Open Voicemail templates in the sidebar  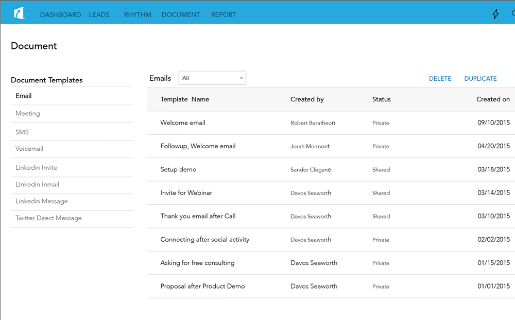pos(29,149)
